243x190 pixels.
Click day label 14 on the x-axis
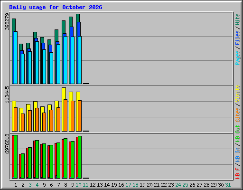click(x=107, y=185)
